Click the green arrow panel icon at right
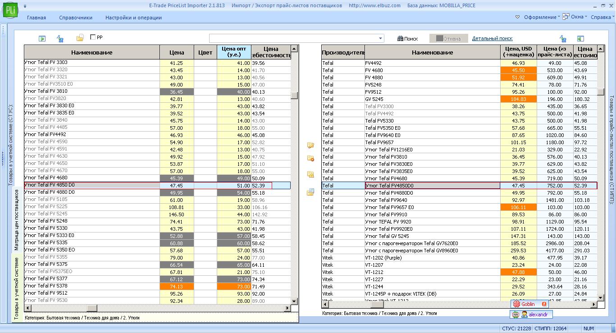Image resolution: width=616 pixels, height=333 pixels. (580, 39)
